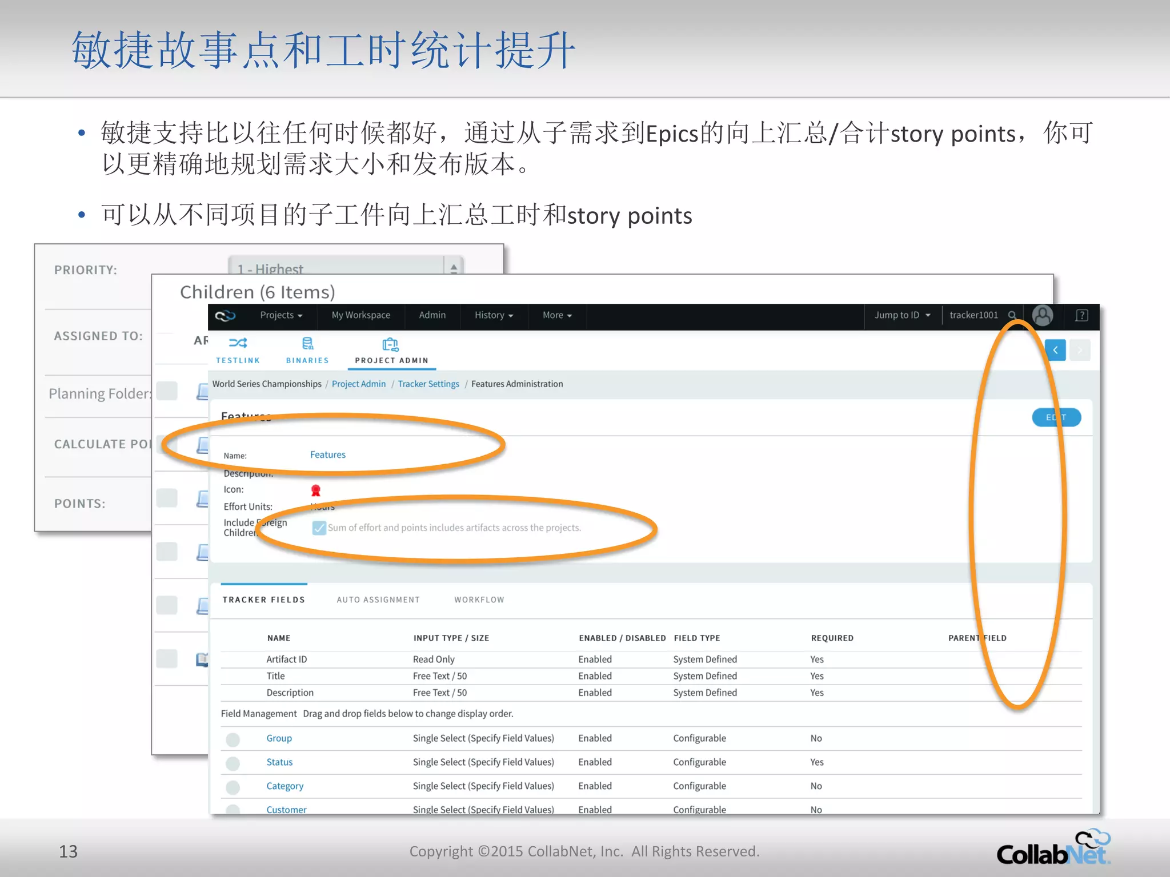Select the radio handle for Status field

tap(233, 763)
